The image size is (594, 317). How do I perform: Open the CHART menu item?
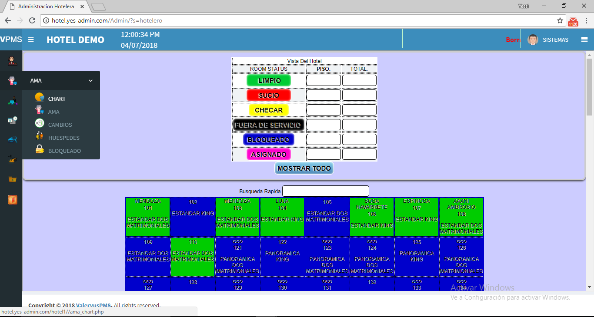click(x=57, y=99)
